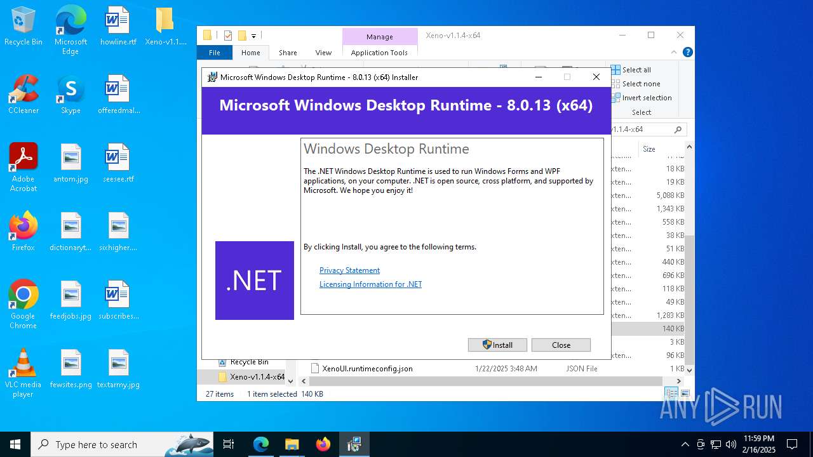Click horizontal scrollbar right arrow
Viewport: 813px width, 457px height.
pyautogui.click(x=679, y=381)
